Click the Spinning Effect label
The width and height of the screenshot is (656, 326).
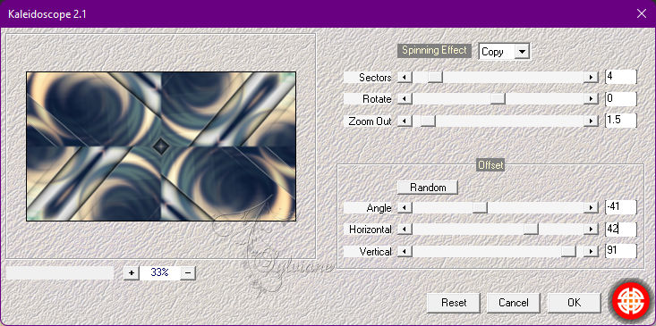(434, 51)
